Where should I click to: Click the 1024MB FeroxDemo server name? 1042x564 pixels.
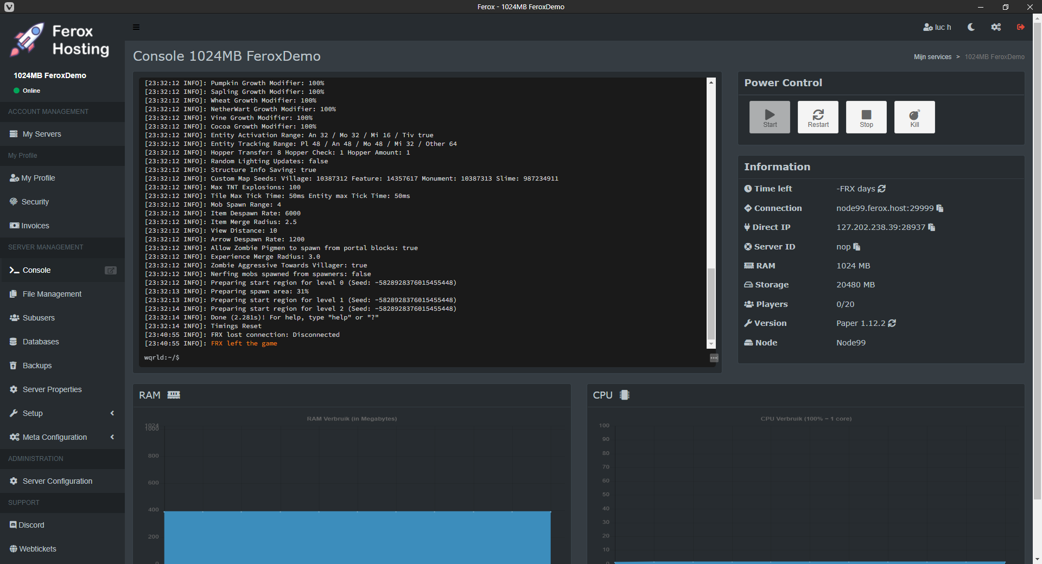pos(50,75)
